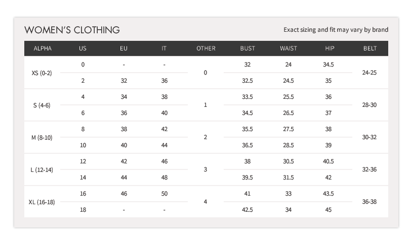The width and height of the screenshot is (411, 238).
Task: Select the WAIST column header
Action: (x=289, y=48)
